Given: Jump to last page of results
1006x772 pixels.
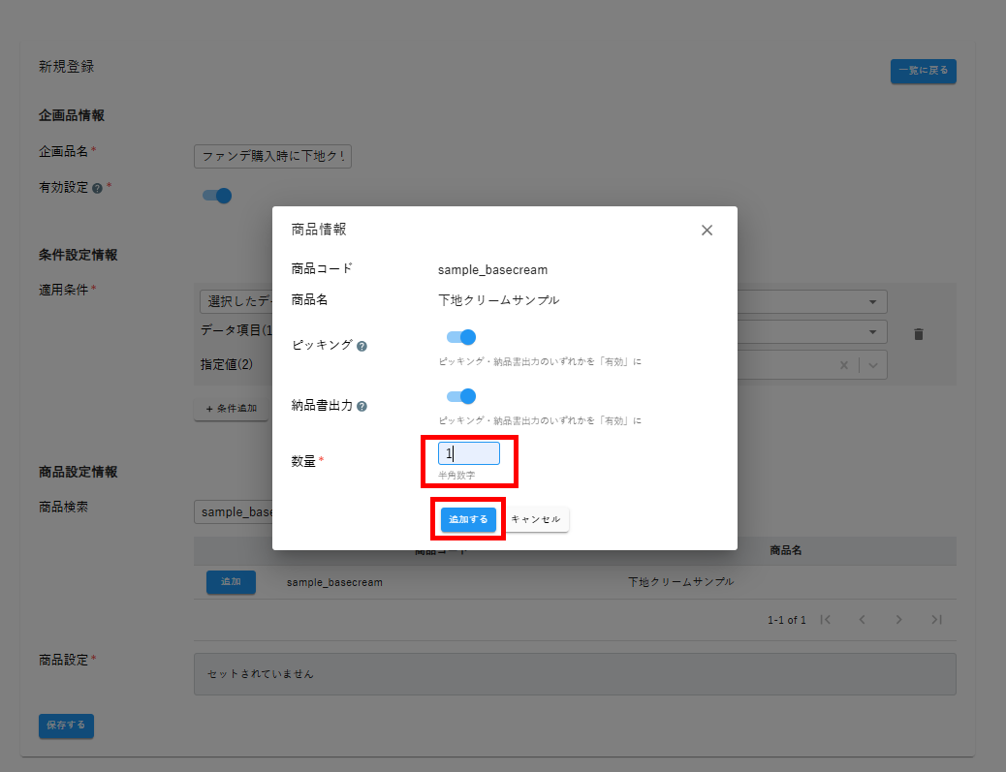Looking at the screenshot, I should [936, 620].
